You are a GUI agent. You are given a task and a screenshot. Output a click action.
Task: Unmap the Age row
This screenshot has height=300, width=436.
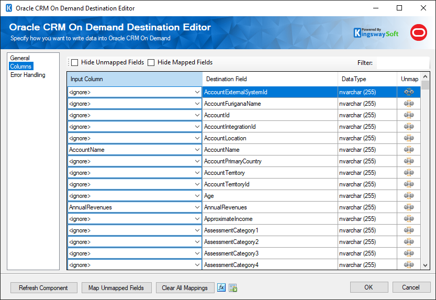[409, 196]
